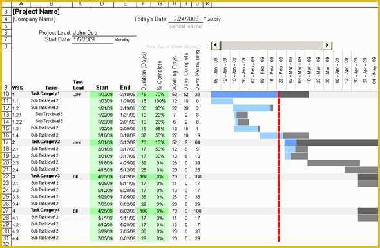The width and height of the screenshot is (380, 248).
Task: Select the [Project Name] title cell
Action: pos(36,12)
